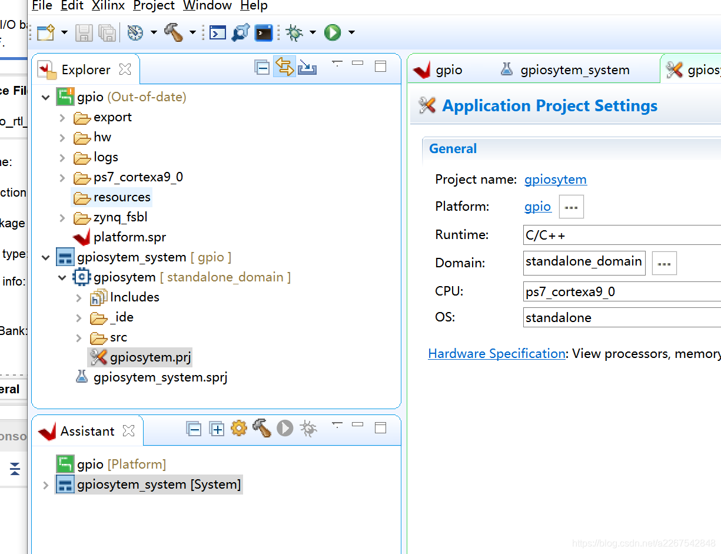Screen dimensions: 721x554
Task: Open the XSCT console icon
Action: [x=218, y=32]
